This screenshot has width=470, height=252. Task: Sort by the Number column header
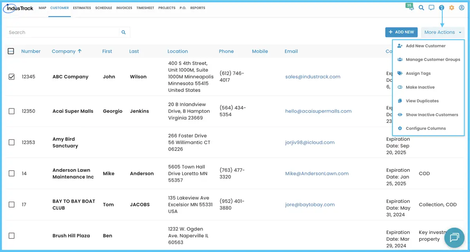click(31, 51)
